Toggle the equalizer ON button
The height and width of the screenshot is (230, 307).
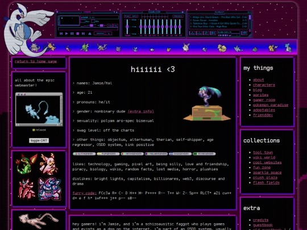click(x=127, y=16)
